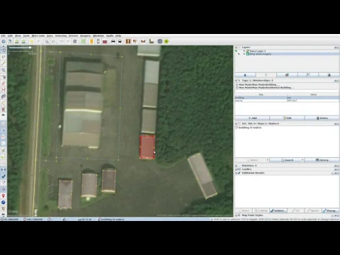
Task: Click the Add tag button
Action: pyautogui.click(x=252, y=118)
